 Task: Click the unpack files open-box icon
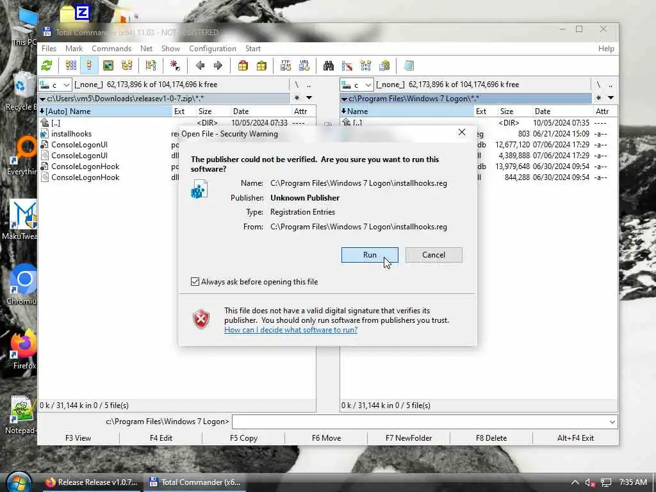point(261,65)
